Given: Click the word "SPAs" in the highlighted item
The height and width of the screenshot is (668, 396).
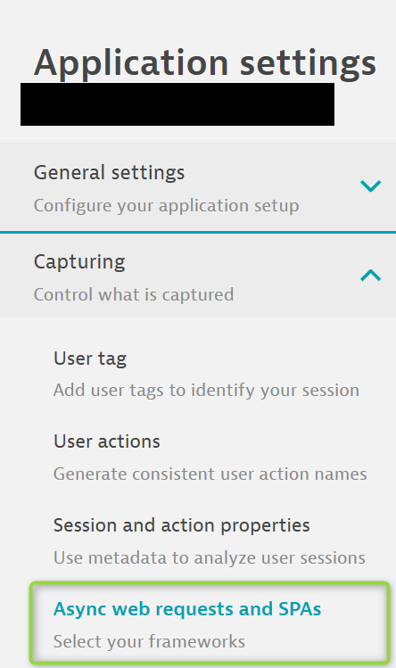Looking at the screenshot, I should (x=300, y=609).
